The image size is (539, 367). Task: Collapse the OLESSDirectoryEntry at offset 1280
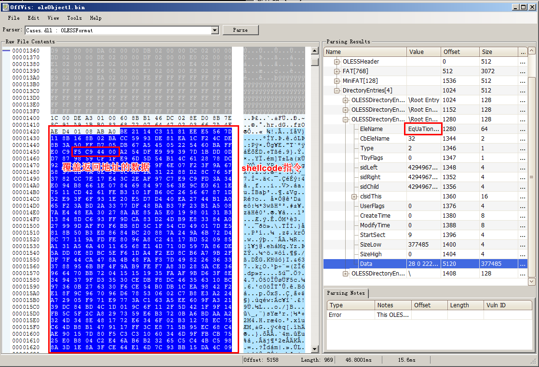[x=345, y=119]
